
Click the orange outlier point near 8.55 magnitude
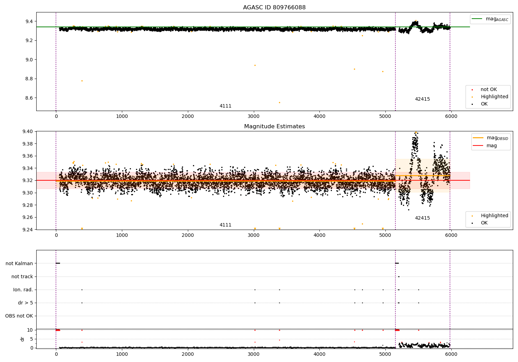pyautogui.click(x=279, y=102)
